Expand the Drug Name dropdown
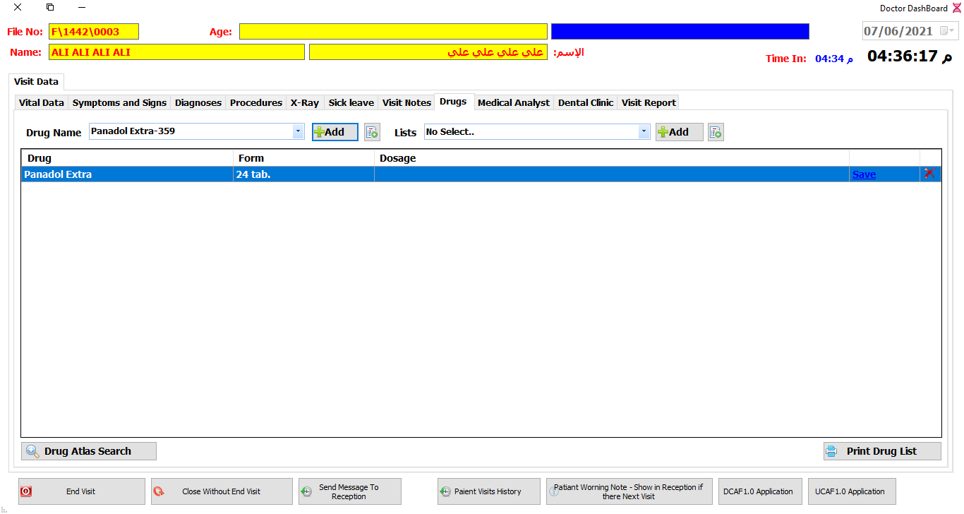This screenshot has width=964, height=514. (298, 131)
